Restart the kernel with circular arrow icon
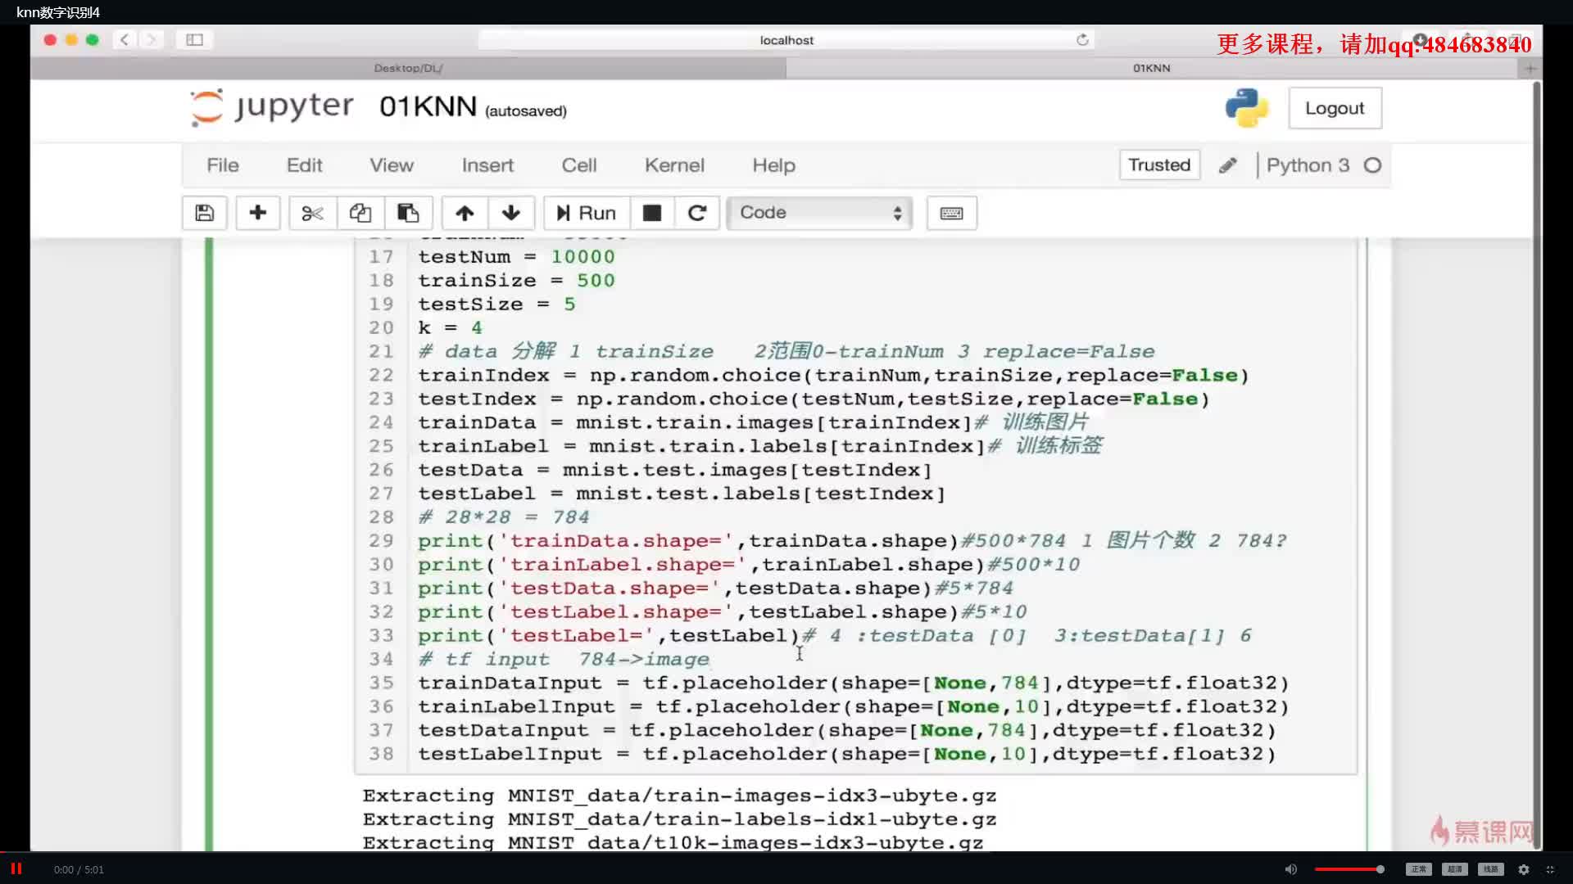Viewport: 1573px width, 884px height. (697, 213)
